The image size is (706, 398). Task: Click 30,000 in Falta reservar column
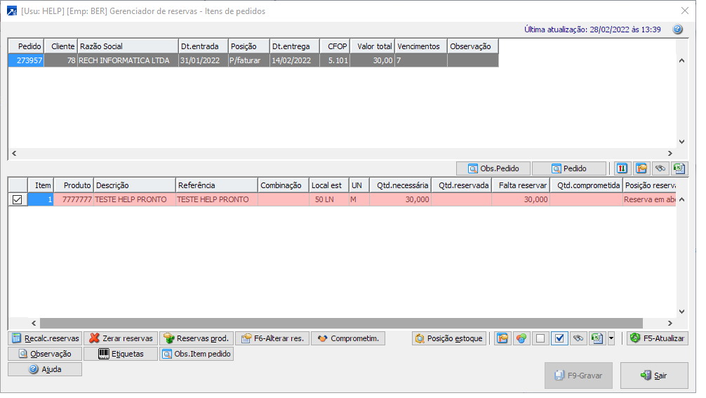[521, 199]
